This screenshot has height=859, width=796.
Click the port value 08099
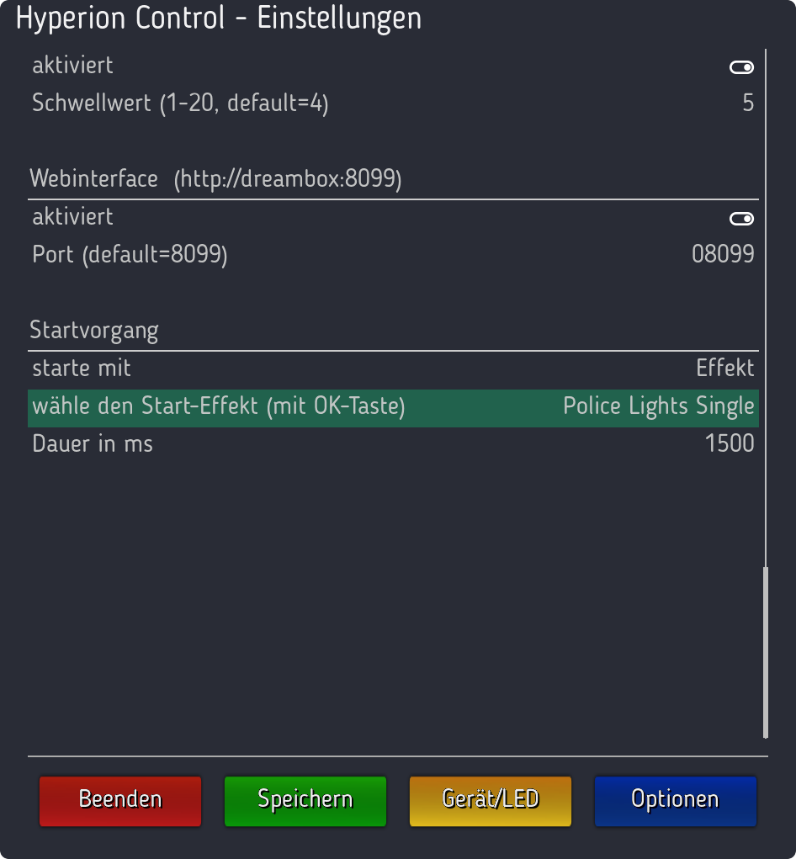[x=723, y=255]
